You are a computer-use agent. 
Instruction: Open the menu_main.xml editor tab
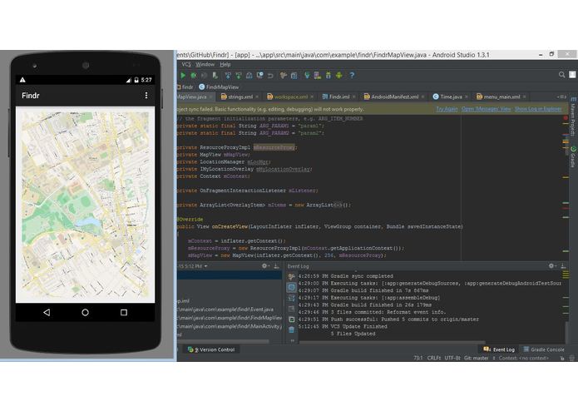coord(498,97)
